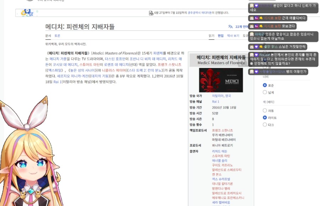This screenshot has width=320, height=206.
Task: Open the Rai 1 link in 방송 채널 row
Action: coord(215,101)
